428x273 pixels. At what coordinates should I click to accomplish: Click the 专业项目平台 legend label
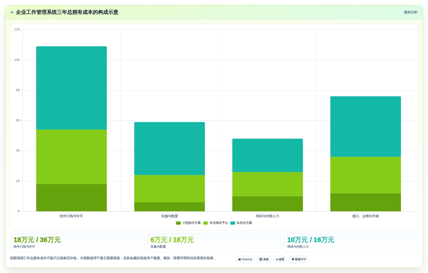tap(218, 223)
